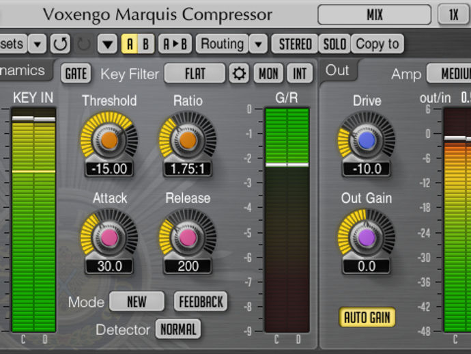
Task: Click the greyed-out redo icon
Action: point(84,44)
